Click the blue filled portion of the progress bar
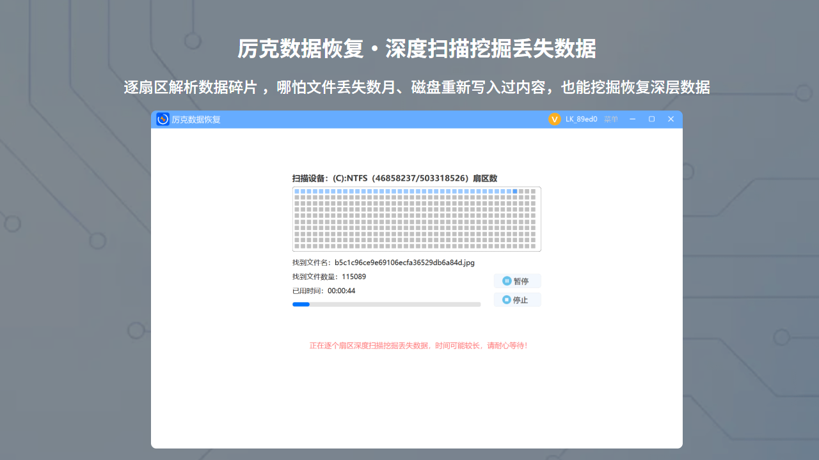Viewport: 819px width, 460px height. (x=301, y=304)
